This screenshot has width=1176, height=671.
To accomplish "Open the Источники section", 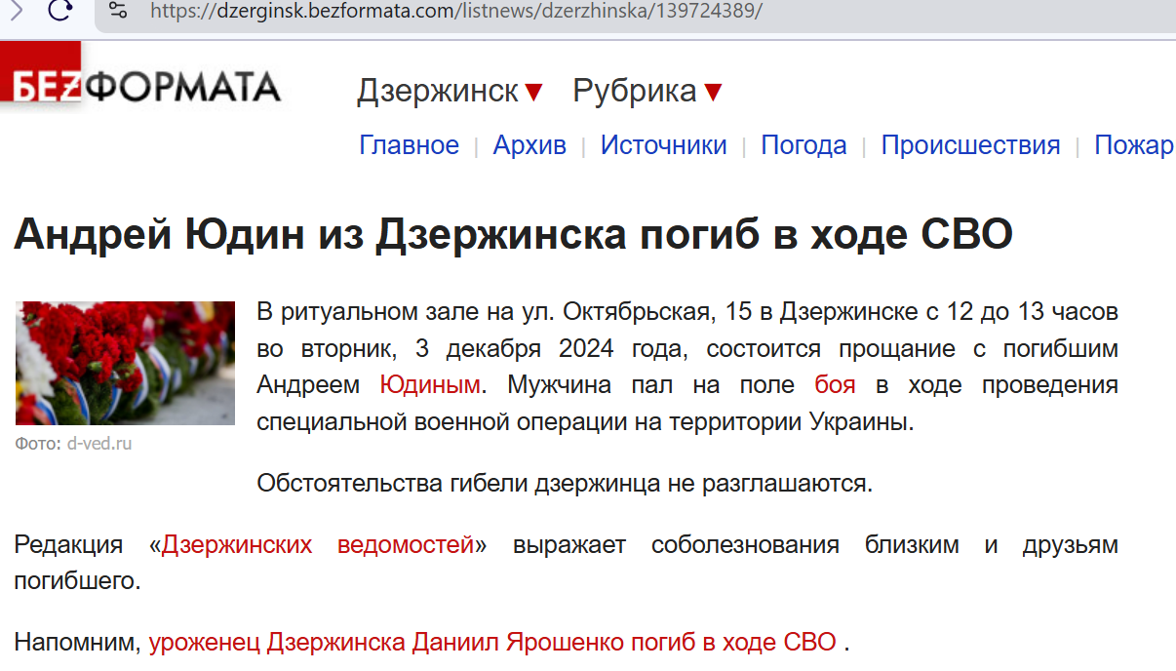I will point(663,145).
